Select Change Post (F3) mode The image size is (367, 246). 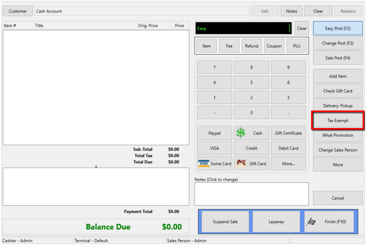(338, 43)
